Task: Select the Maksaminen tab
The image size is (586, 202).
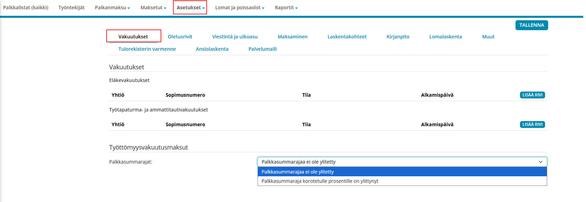Action: (x=292, y=37)
